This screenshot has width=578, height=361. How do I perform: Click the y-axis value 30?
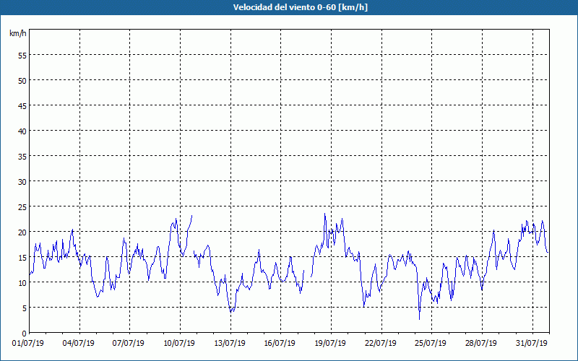coord(22,182)
